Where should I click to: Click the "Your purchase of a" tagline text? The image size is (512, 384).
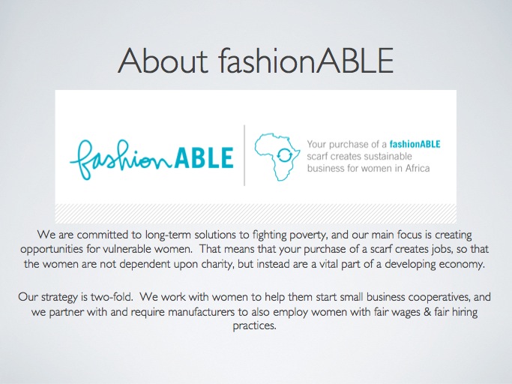tap(344, 143)
